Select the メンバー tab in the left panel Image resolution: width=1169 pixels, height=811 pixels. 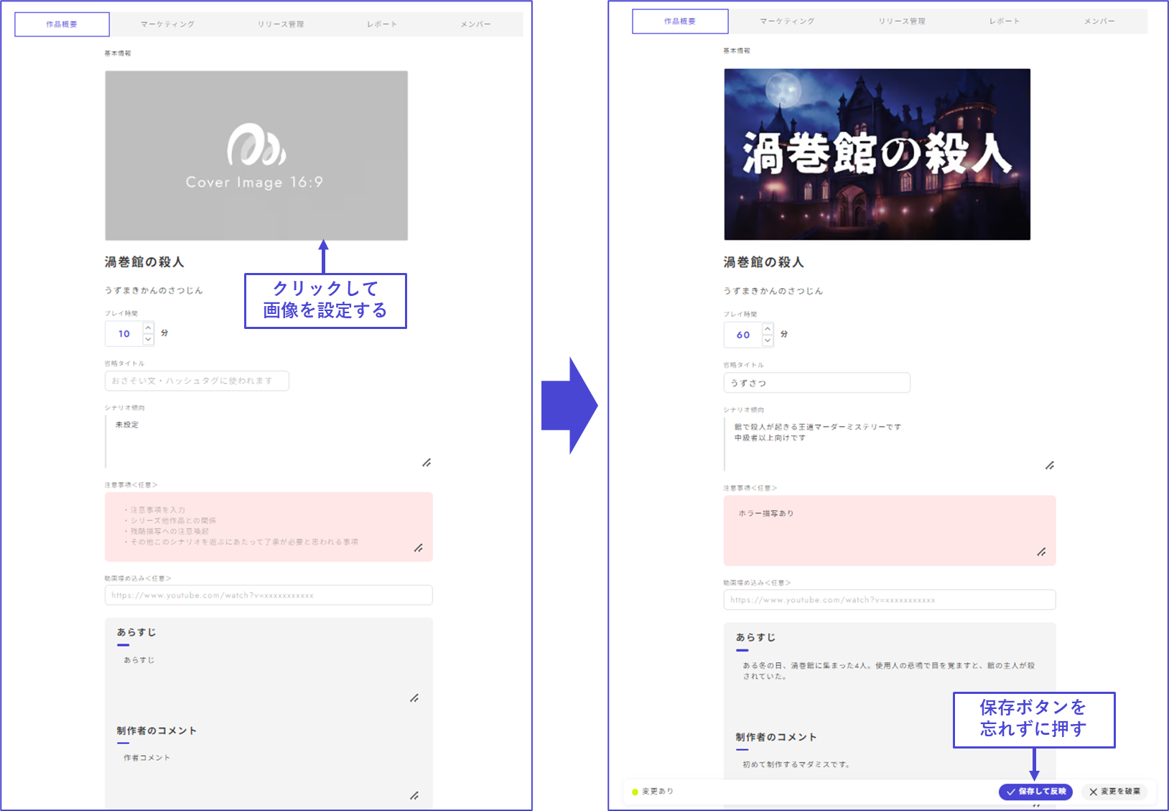pos(475,24)
